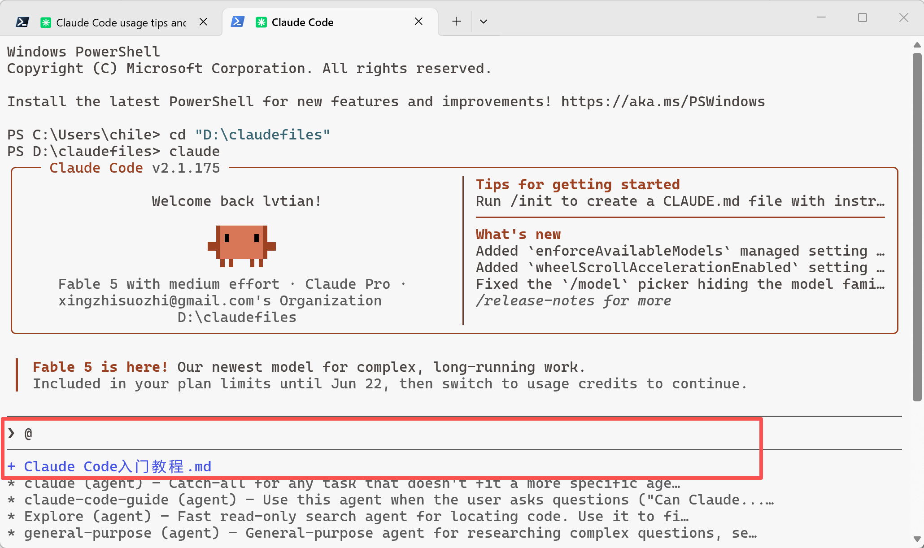Click the 'wheelScrollAccelerationEnabled' release note line
The width and height of the screenshot is (924, 548).
coord(680,268)
